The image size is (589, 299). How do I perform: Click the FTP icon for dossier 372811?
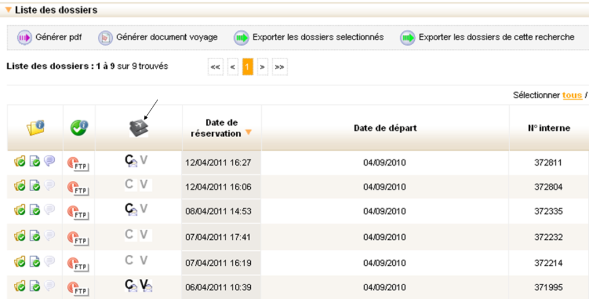pyautogui.click(x=78, y=164)
